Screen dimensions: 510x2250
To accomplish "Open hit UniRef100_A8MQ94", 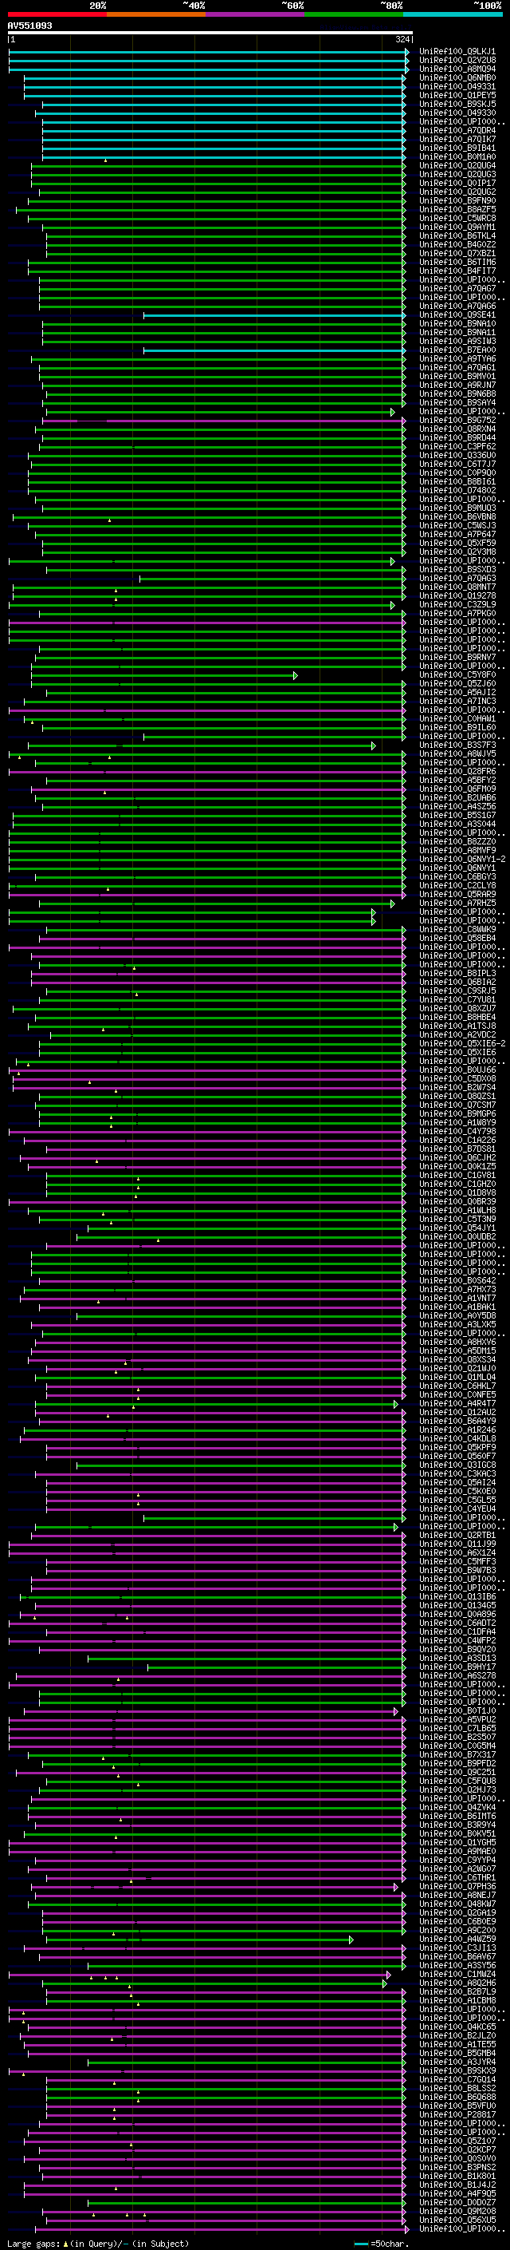I will coord(457,69).
